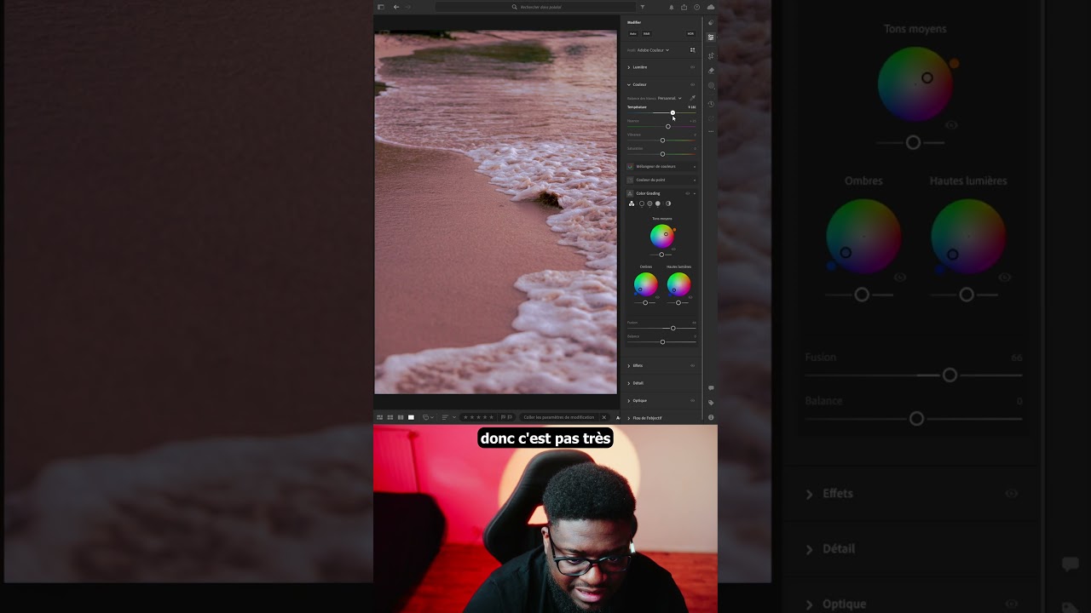Browse profiles with the grid icon

[693, 50]
